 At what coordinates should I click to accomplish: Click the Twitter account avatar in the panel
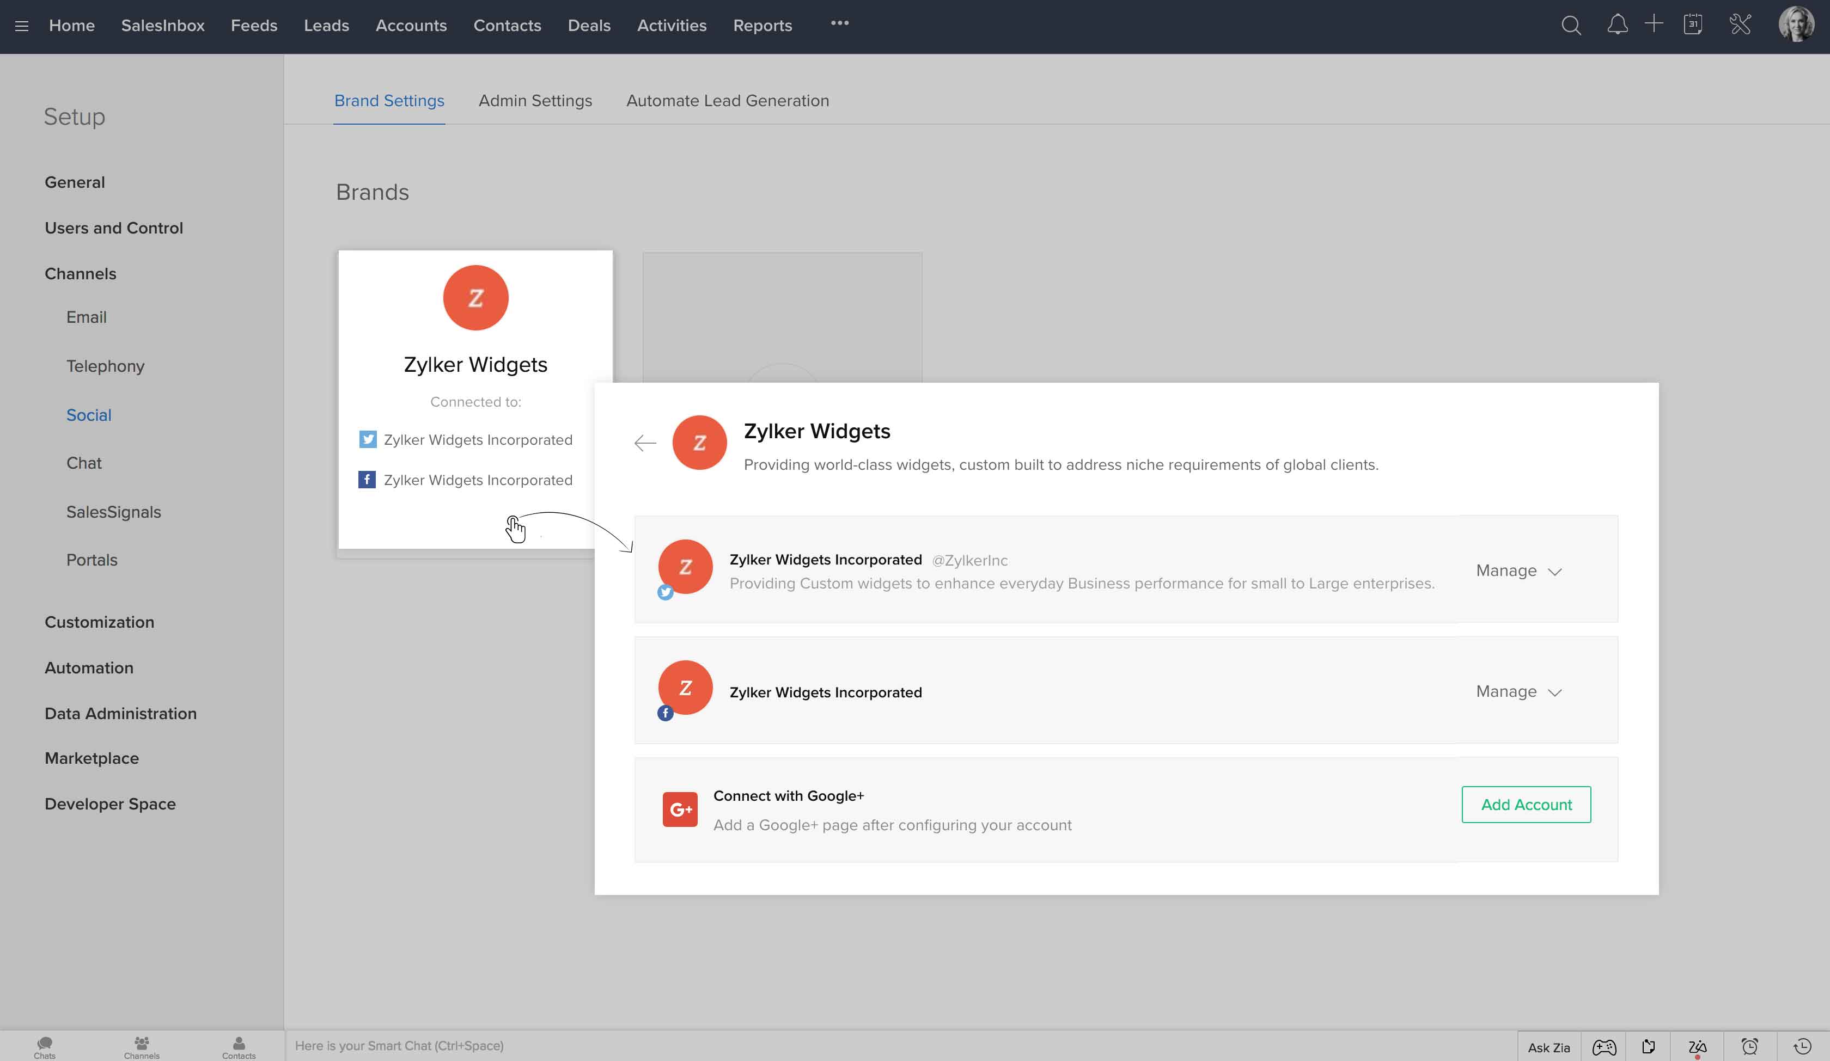click(x=685, y=567)
